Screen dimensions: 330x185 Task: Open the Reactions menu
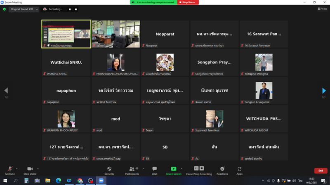222,170
